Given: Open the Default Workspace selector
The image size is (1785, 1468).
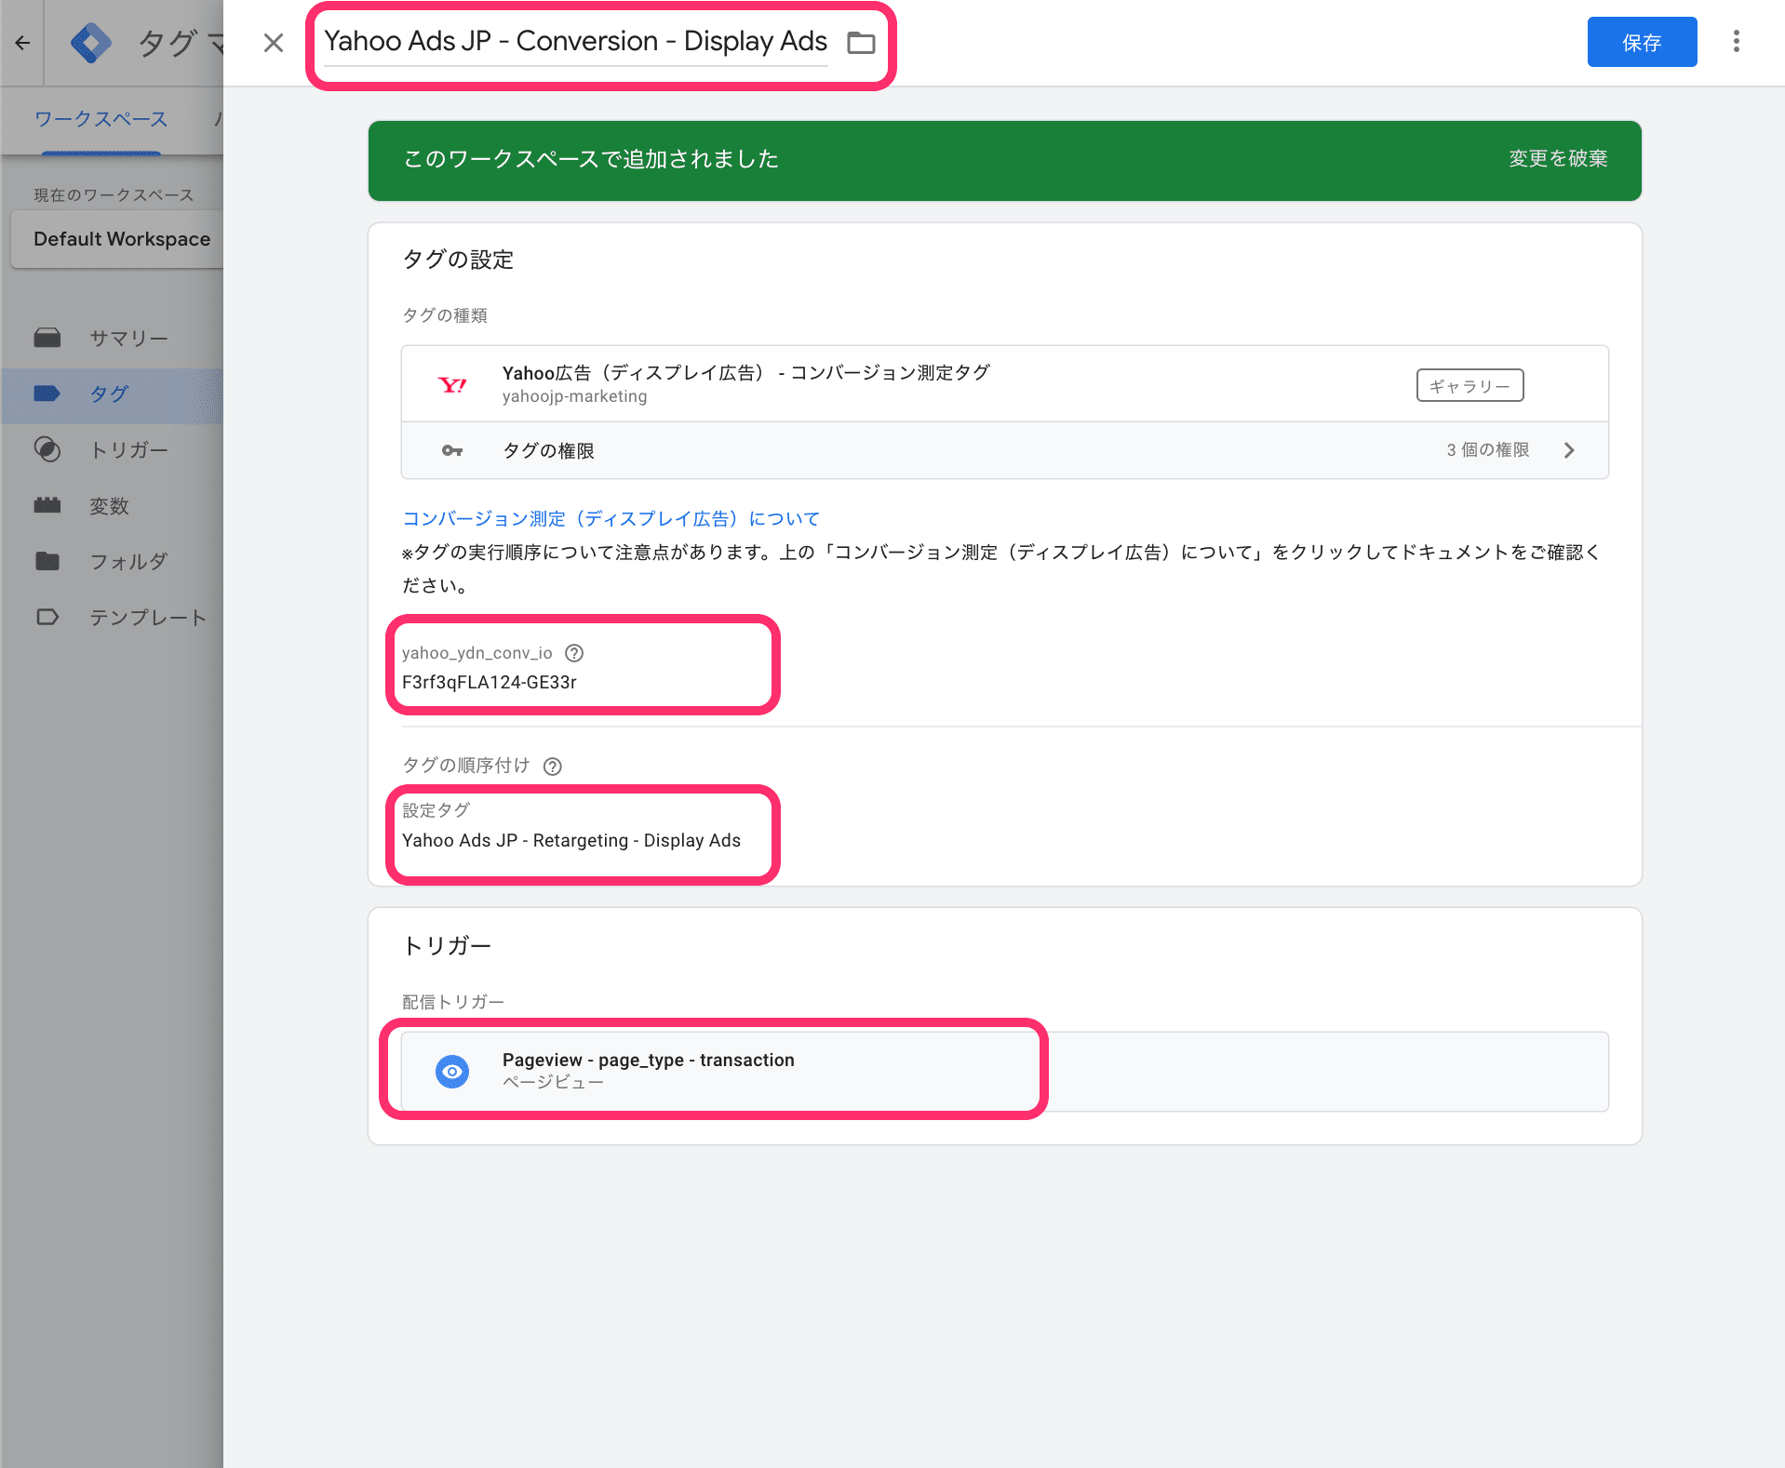Looking at the screenshot, I should pyautogui.click(x=117, y=239).
